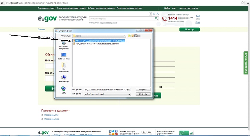Click the Create New Folder icon
The width and height of the screenshot is (250, 136).
click(133, 35)
